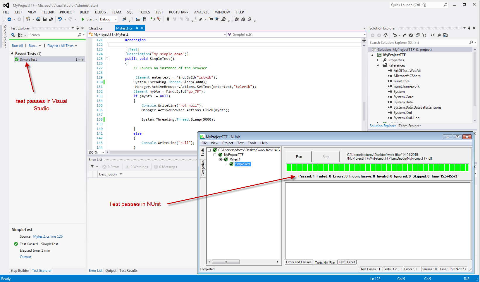Toggle the 0 Errors filter in Error List
Viewport: 480px width, 282px height.
(111, 167)
